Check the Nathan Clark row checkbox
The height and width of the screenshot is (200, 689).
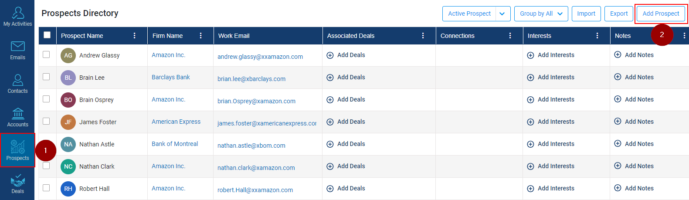(46, 166)
